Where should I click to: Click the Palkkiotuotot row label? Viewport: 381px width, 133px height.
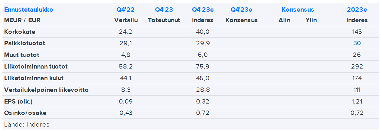click(25, 43)
